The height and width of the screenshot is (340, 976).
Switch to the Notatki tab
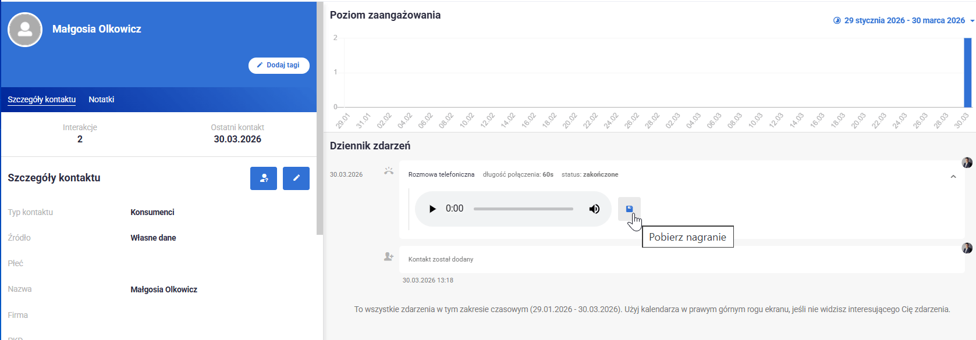(x=101, y=99)
